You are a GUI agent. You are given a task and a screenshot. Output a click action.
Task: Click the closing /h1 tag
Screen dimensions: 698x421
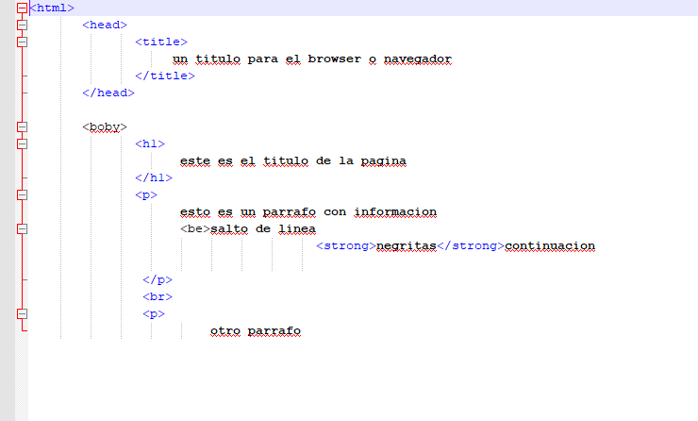click(154, 177)
